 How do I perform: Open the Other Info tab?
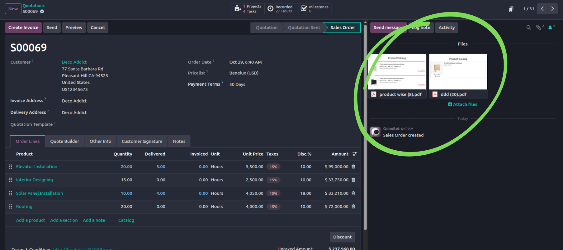pos(100,141)
